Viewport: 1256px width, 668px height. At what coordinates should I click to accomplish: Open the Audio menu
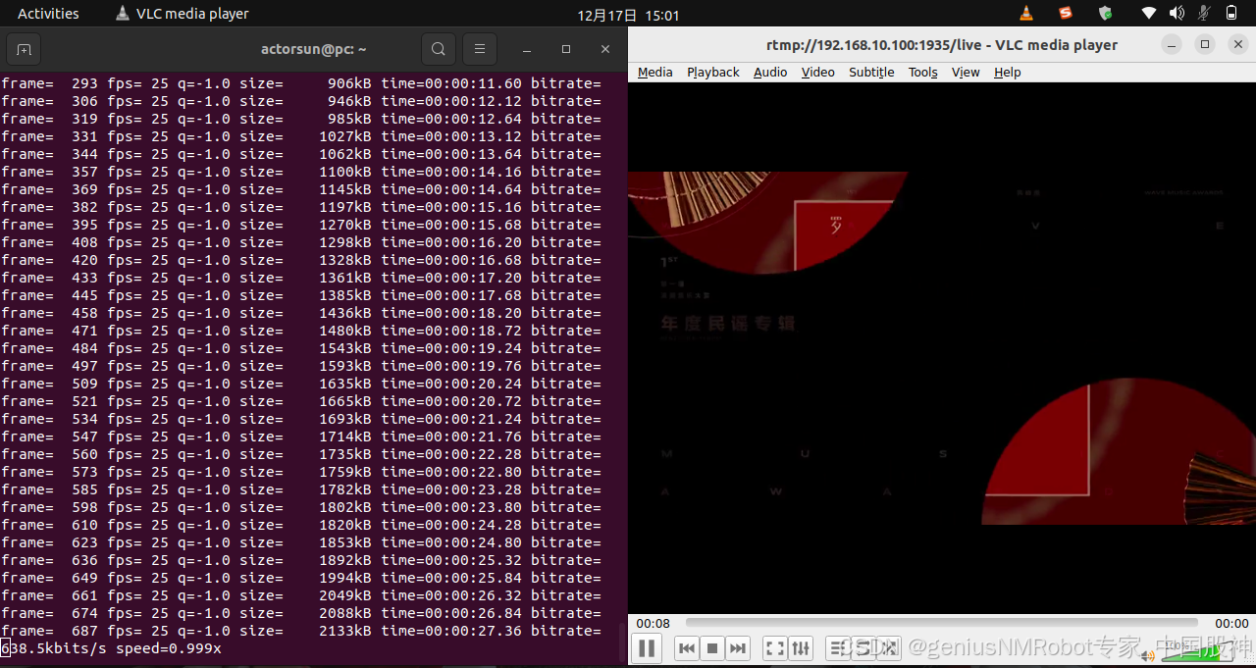pyautogui.click(x=770, y=72)
